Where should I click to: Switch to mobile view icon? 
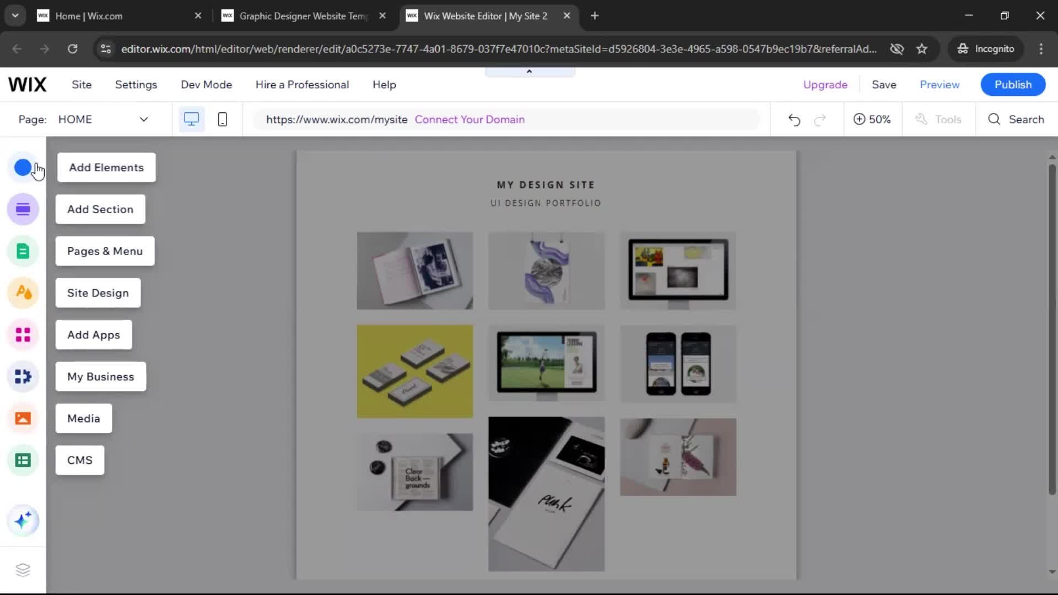[x=223, y=119]
